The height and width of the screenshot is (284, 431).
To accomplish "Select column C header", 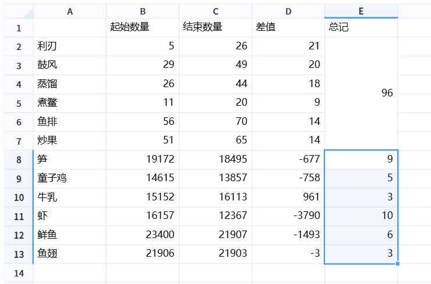I will pos(216,11).
